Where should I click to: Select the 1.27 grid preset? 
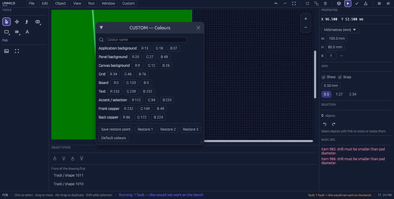pyautogui.click(x=339, y=94)
